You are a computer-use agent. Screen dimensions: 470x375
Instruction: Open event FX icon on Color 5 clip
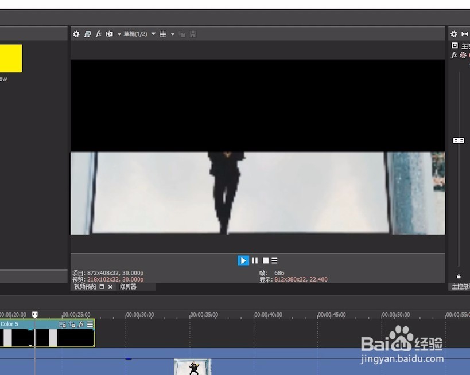[81, 324]
